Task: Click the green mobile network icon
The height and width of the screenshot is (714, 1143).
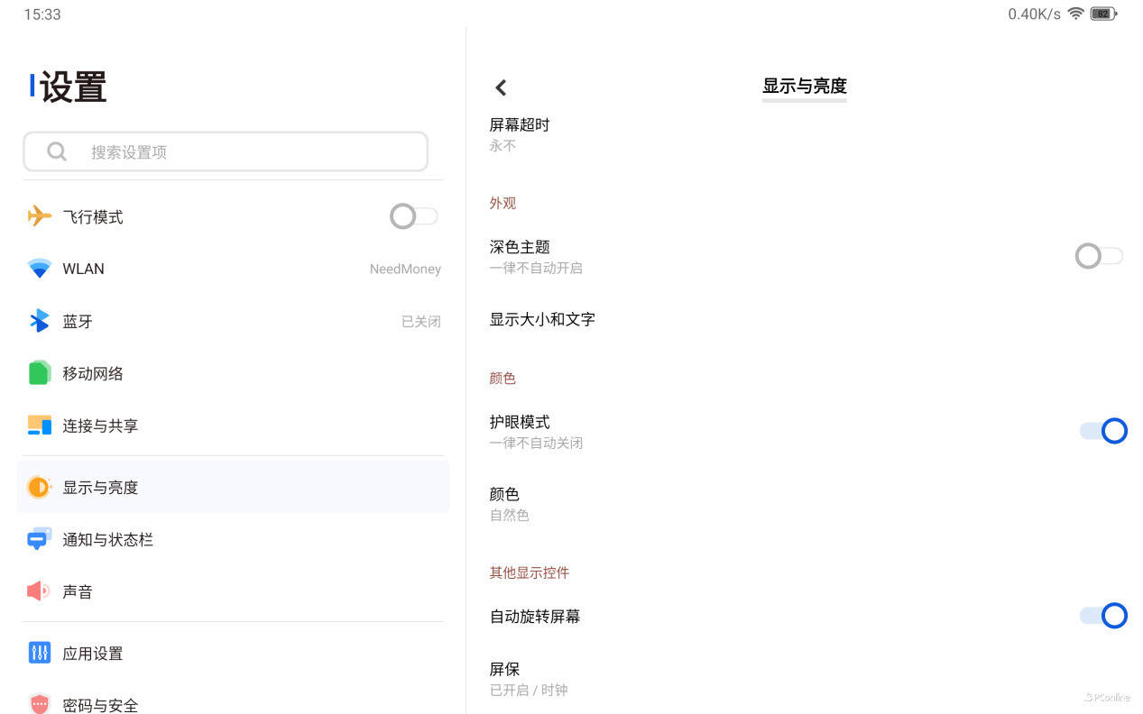Action: 39,373
